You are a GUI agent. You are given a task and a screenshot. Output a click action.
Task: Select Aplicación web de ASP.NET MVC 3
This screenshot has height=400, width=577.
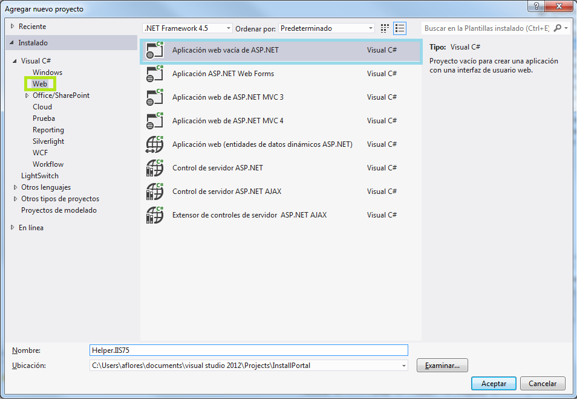click(x=281, y=97)
